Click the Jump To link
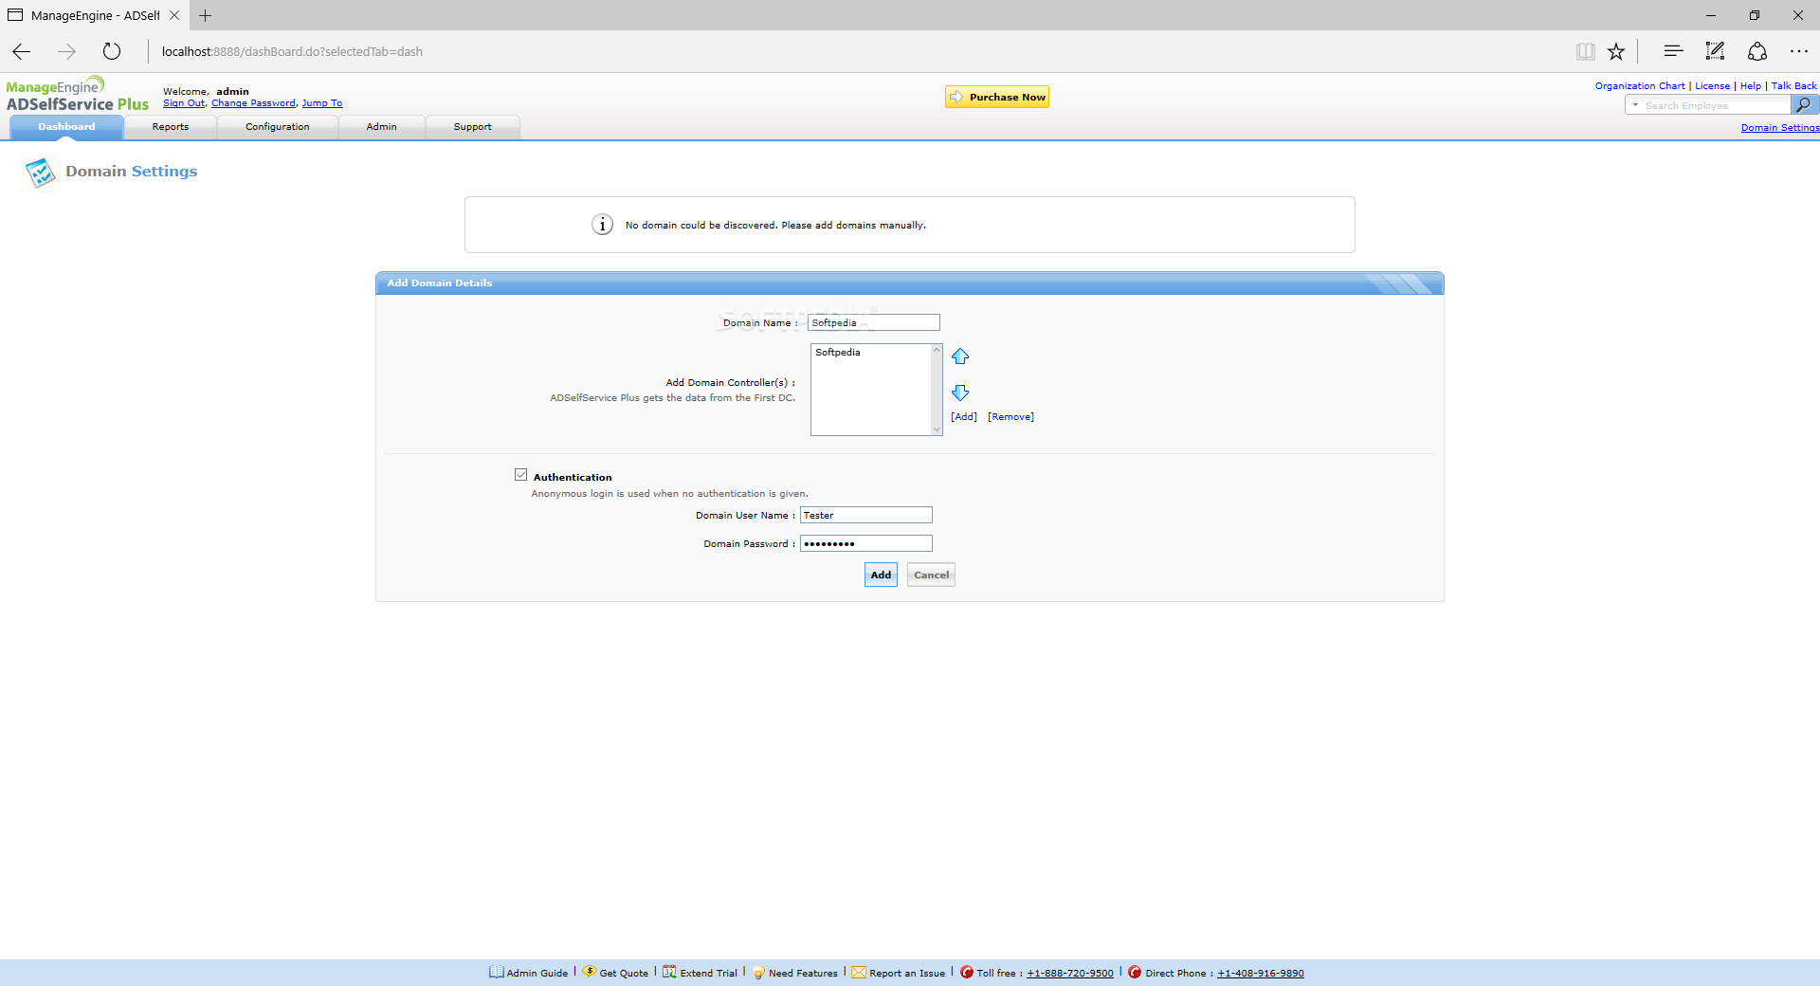The width and height of the screenshot is (1820, 986). tap(322, 103)
